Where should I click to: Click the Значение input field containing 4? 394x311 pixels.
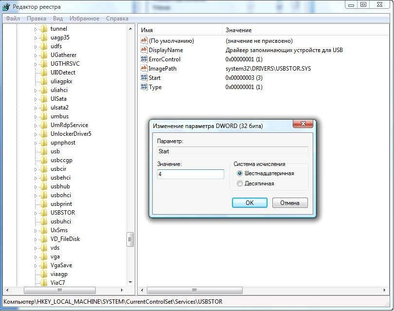coord(191,174)
